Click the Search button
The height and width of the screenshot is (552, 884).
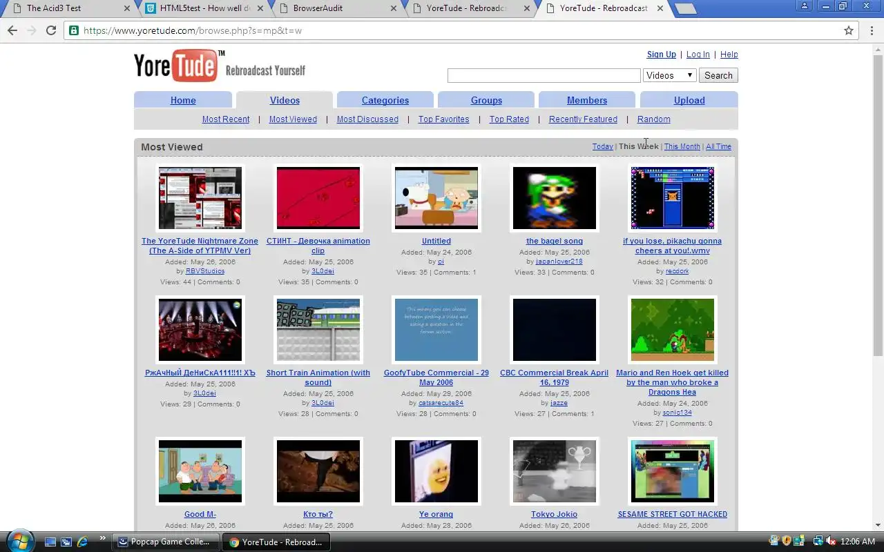pos(718,75)
